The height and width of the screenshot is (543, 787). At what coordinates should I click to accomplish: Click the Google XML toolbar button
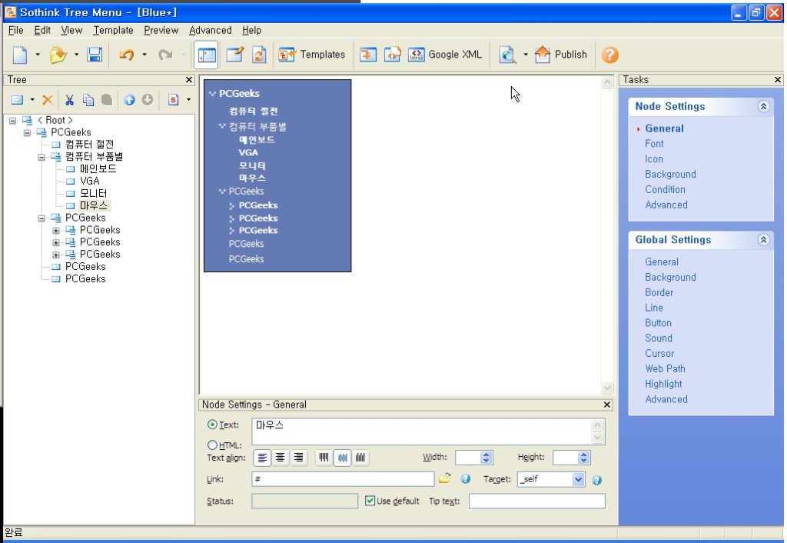click(445, 55)
